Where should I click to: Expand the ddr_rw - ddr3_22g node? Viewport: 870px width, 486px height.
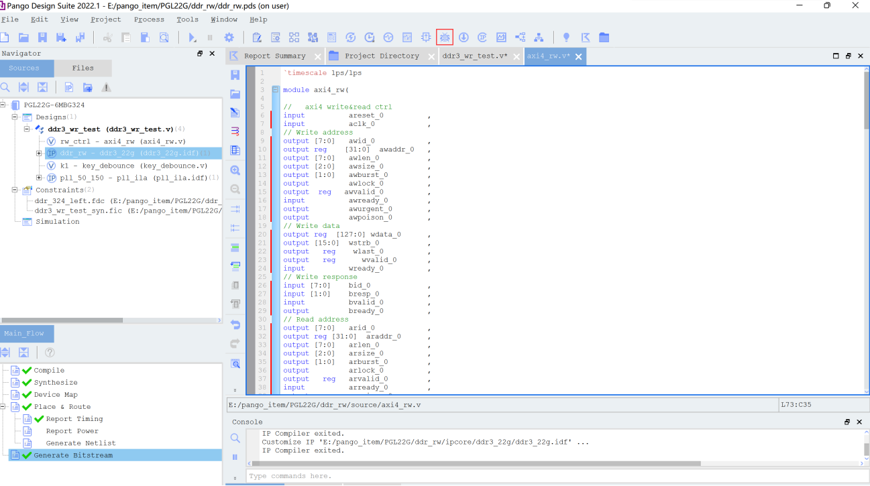(39, 154)
